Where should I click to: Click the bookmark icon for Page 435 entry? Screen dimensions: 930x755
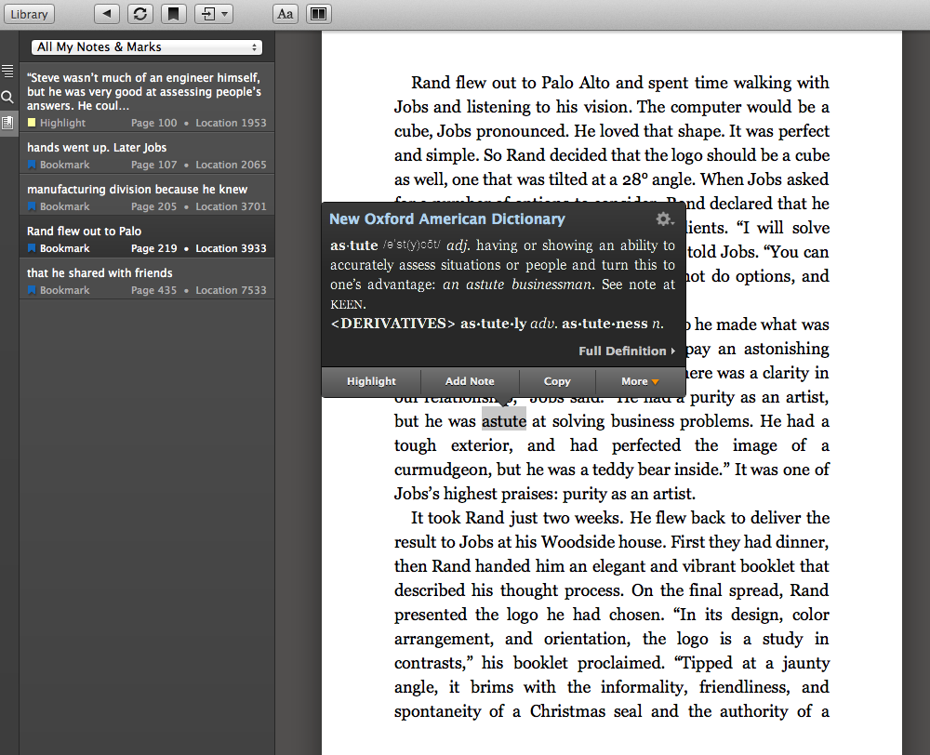pos(32,290)
